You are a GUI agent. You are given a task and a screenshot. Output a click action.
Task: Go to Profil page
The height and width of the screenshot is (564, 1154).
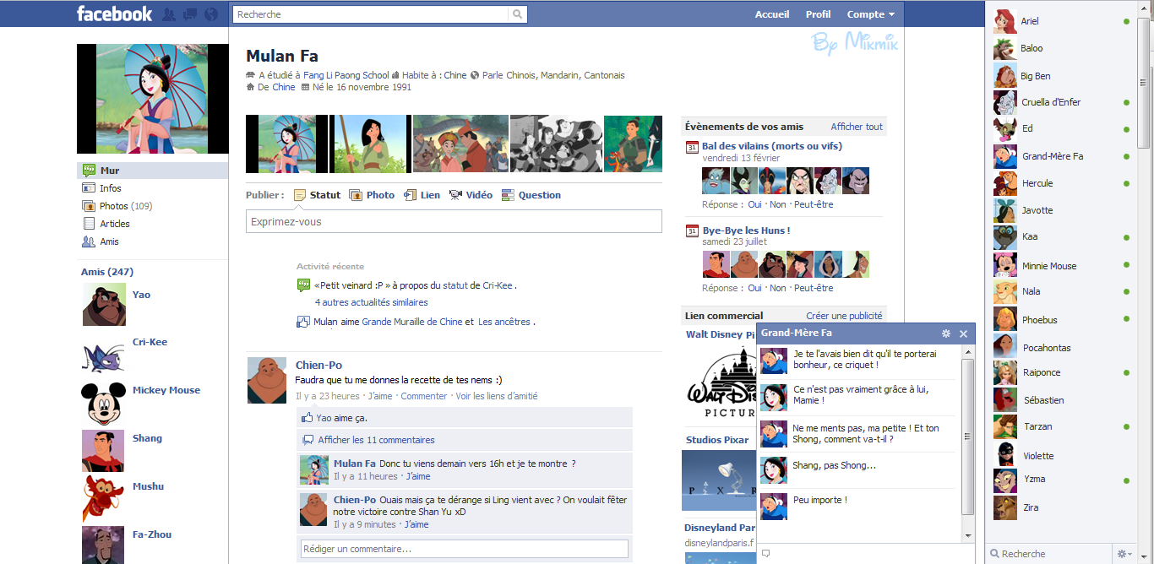point(818,14)
